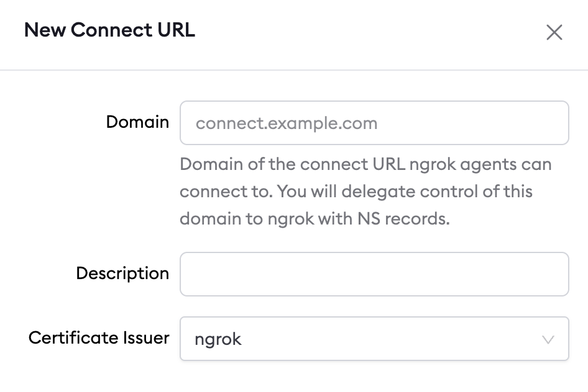Click the Domain input field
This screenshot has width=588, height=392.
(x=374, y=123)
